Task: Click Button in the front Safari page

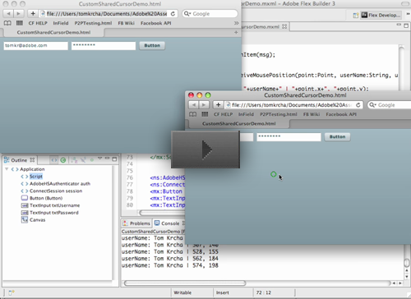Action: tap(337, 136)
